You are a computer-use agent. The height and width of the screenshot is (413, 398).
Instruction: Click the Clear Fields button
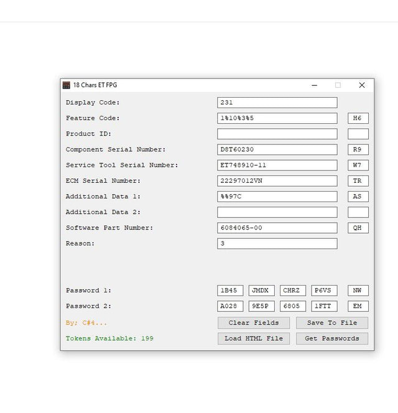(254, 323)
